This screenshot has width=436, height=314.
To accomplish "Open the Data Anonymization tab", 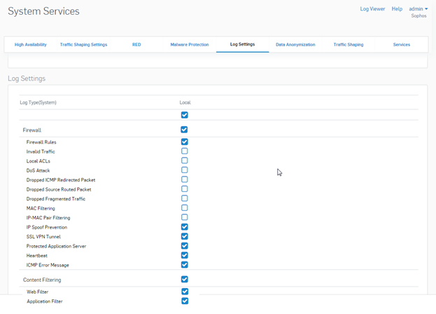I will pos(295,45).
